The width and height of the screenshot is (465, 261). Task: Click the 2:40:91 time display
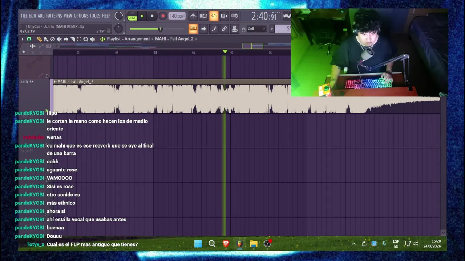tap(264, 16)
